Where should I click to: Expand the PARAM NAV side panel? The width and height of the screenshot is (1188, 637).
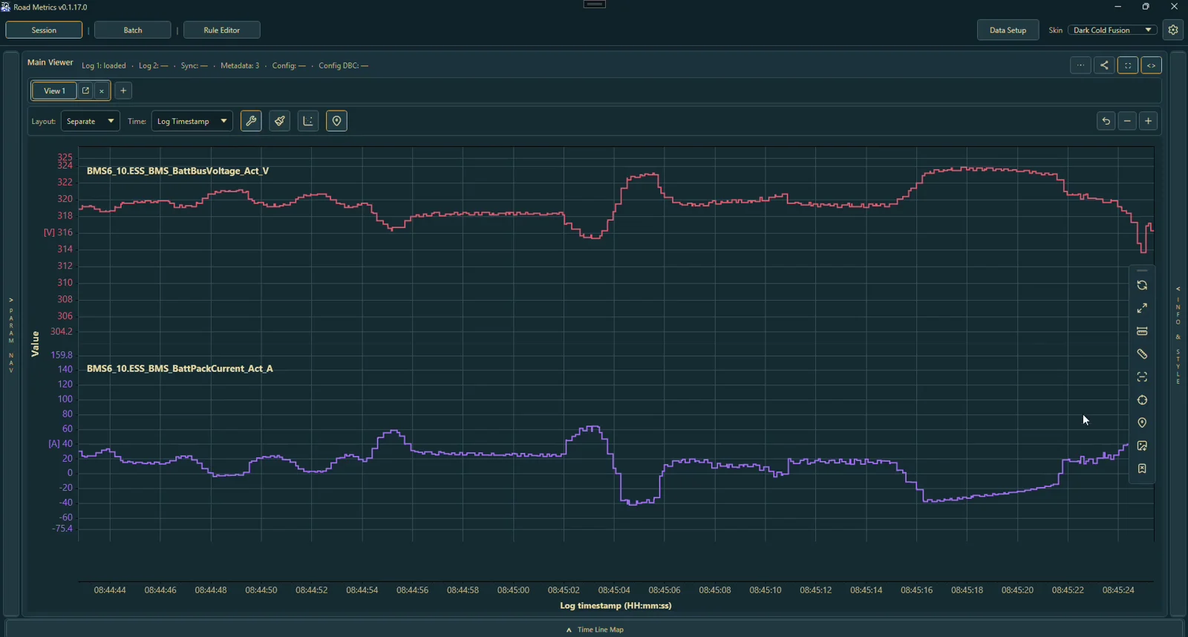click(x=11, y=334)
